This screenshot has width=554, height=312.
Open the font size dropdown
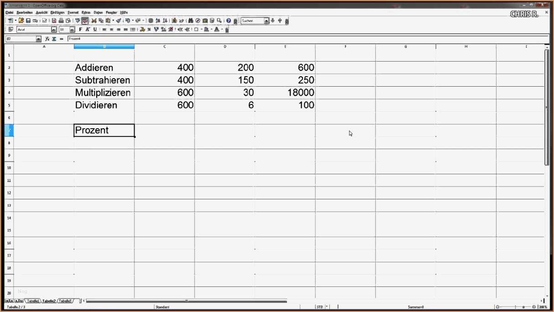[x=71, y=29]
